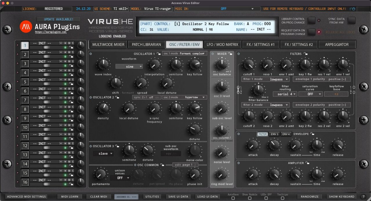Open the Oscillator 1 waveform sine dropdown
The image size is (371, 201).
point(129,66)
